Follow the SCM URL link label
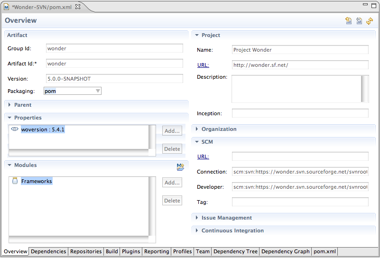 [203, 157]
